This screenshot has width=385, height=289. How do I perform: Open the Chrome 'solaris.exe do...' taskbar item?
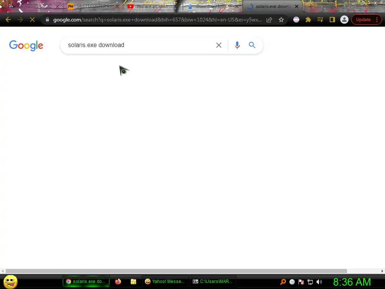coord(86,281)
